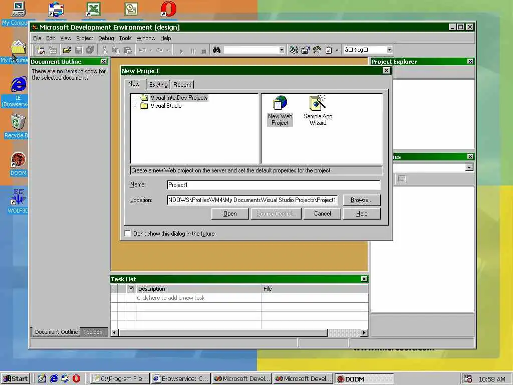Click the Paste clipboard icon
Viewport: 513px width, 385px height.
(128, 50)
